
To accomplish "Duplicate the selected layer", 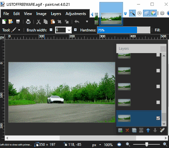I will [x=134, y=130].
